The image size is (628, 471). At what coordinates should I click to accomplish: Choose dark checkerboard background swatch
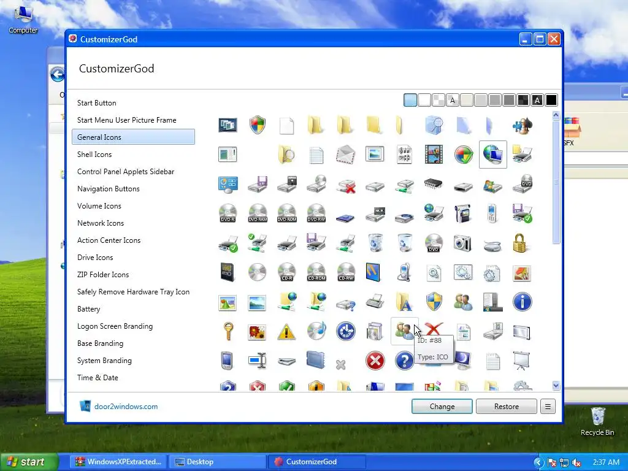point(523,100)
